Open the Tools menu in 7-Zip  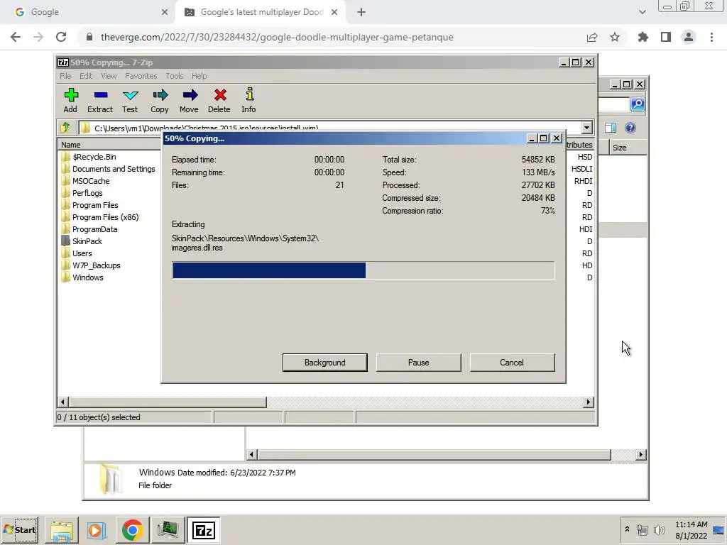(175, 76)
